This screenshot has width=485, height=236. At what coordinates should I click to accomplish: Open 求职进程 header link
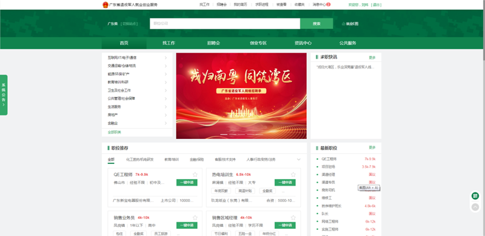[262, 5]
